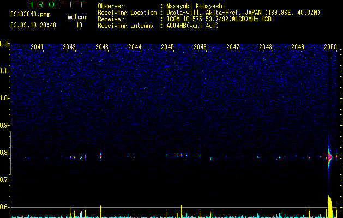Click the gray frequency range bar on left axis

pyautogui.click(x=11, y=153)
